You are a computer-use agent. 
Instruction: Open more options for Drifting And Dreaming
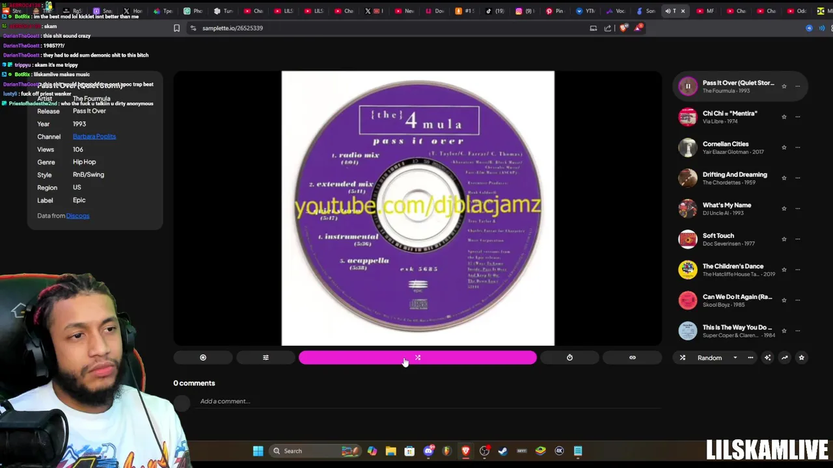798,178
